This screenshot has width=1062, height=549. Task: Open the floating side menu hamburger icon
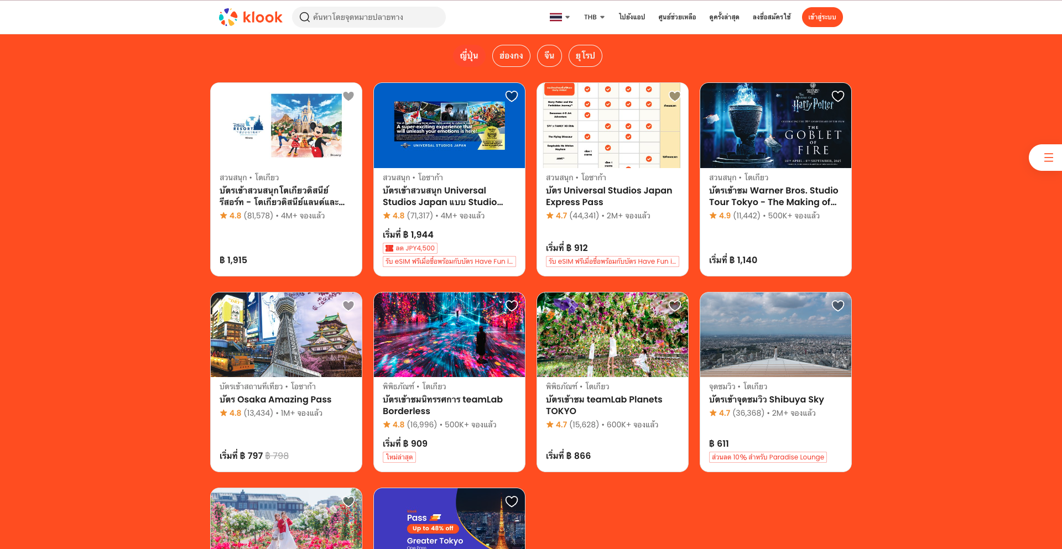click(x=1048, y=158)
